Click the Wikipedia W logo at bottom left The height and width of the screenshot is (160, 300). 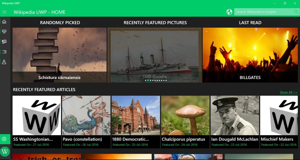[5, 151]
